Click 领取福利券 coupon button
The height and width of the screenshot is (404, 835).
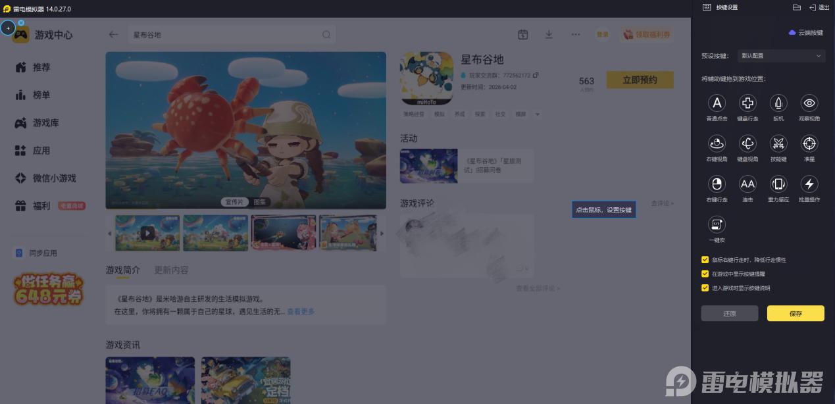(x=647, y=34)
